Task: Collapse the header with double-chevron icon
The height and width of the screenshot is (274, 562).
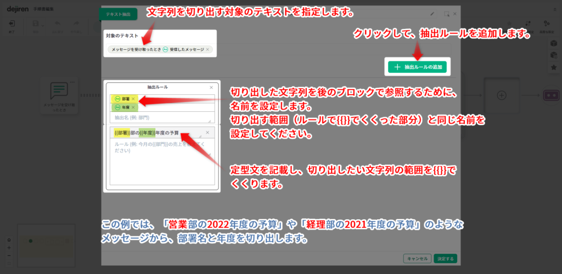Action: [555, 9]
